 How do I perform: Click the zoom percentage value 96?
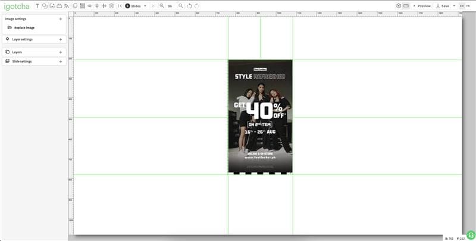coord(170,6)
